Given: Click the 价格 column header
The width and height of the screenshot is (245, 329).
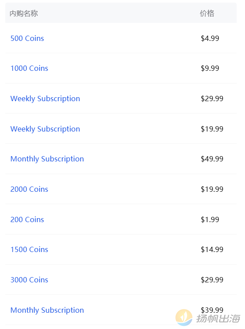Looking at the screenshot, I should [x=207, y=14].
